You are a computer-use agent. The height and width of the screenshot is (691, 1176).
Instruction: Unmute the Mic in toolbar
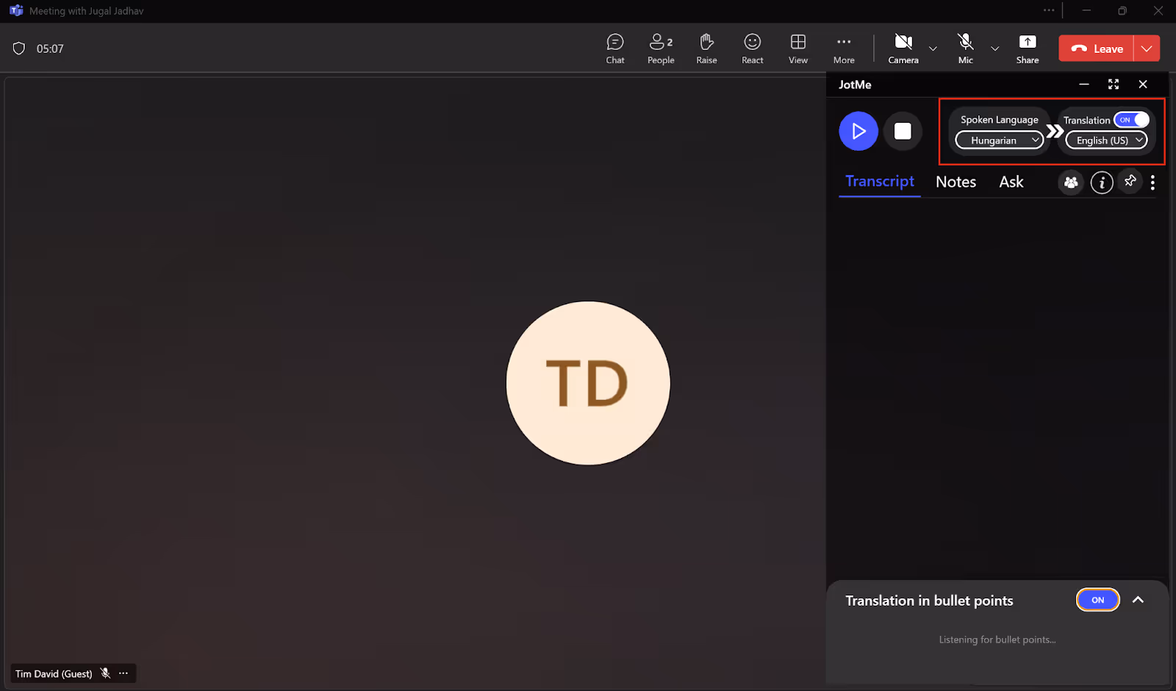(x=966, y=49)
